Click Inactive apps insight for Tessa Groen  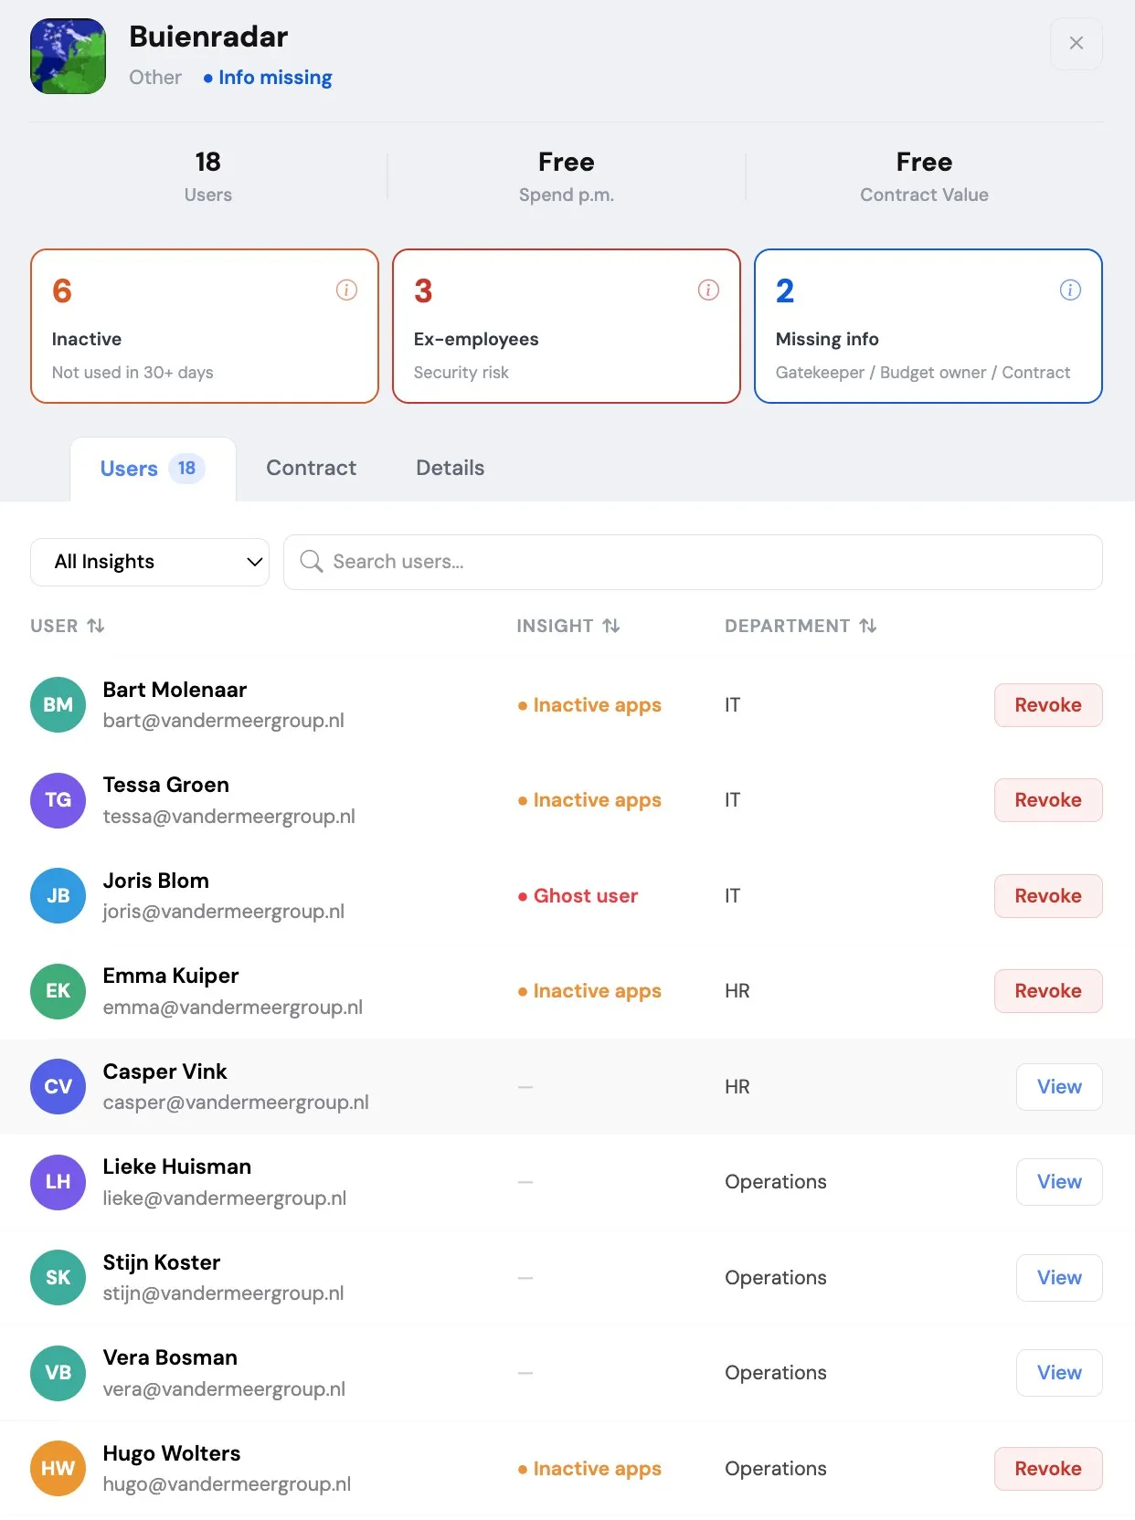pyautogui.click(x=589, y=800)
